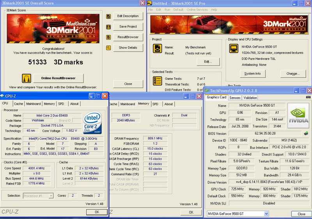312x219 pixels.
Task: Click the Show Details button
Action: 128,48
